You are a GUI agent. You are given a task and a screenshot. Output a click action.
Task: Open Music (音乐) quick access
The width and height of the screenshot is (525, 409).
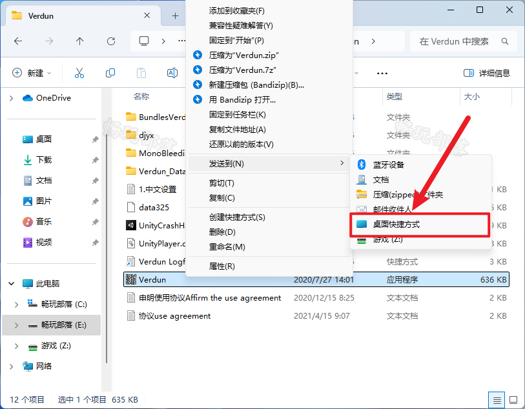[x=37, y=222]
